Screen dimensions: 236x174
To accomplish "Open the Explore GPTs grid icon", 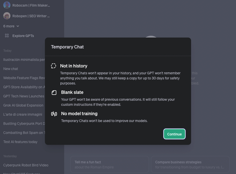I will tap(7, 36).
